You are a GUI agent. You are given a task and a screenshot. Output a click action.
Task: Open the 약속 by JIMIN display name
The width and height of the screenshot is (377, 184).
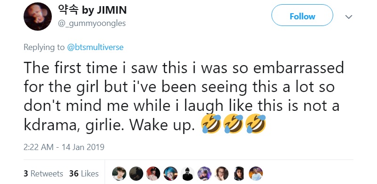click(92, 9)
